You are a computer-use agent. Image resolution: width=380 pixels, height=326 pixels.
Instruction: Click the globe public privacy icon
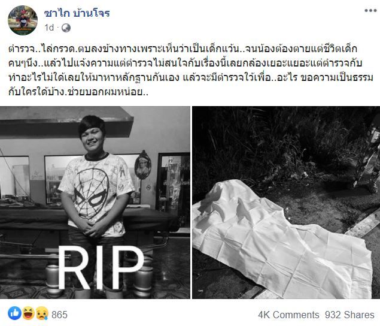tap(66, 28)
